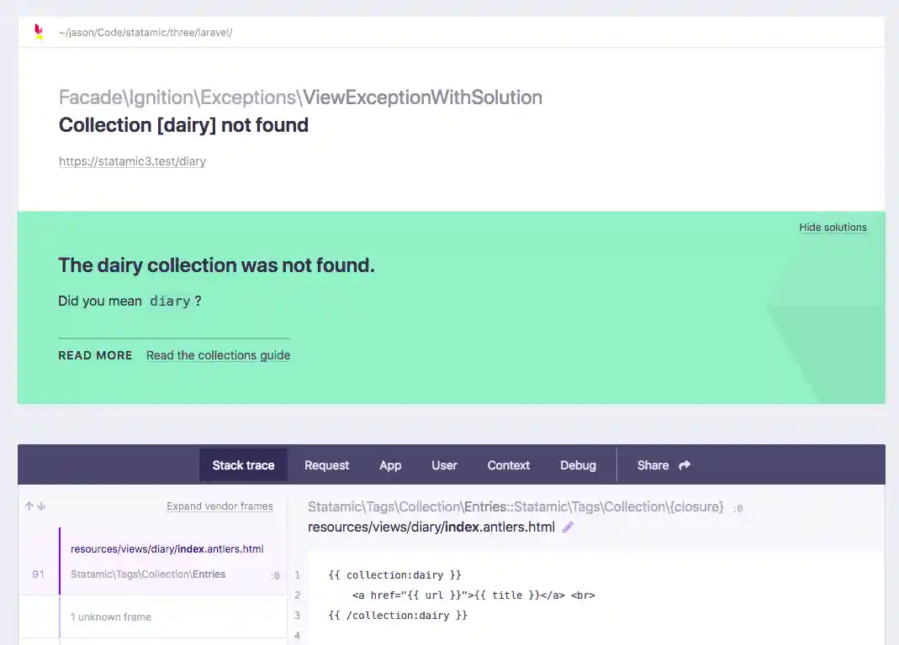Select the Stack trace tab

243,464
